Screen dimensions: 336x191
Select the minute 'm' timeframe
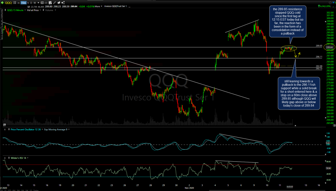pos(19,3)
